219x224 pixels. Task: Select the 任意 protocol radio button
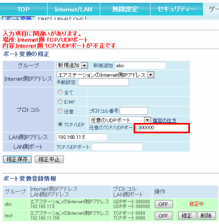60,111
